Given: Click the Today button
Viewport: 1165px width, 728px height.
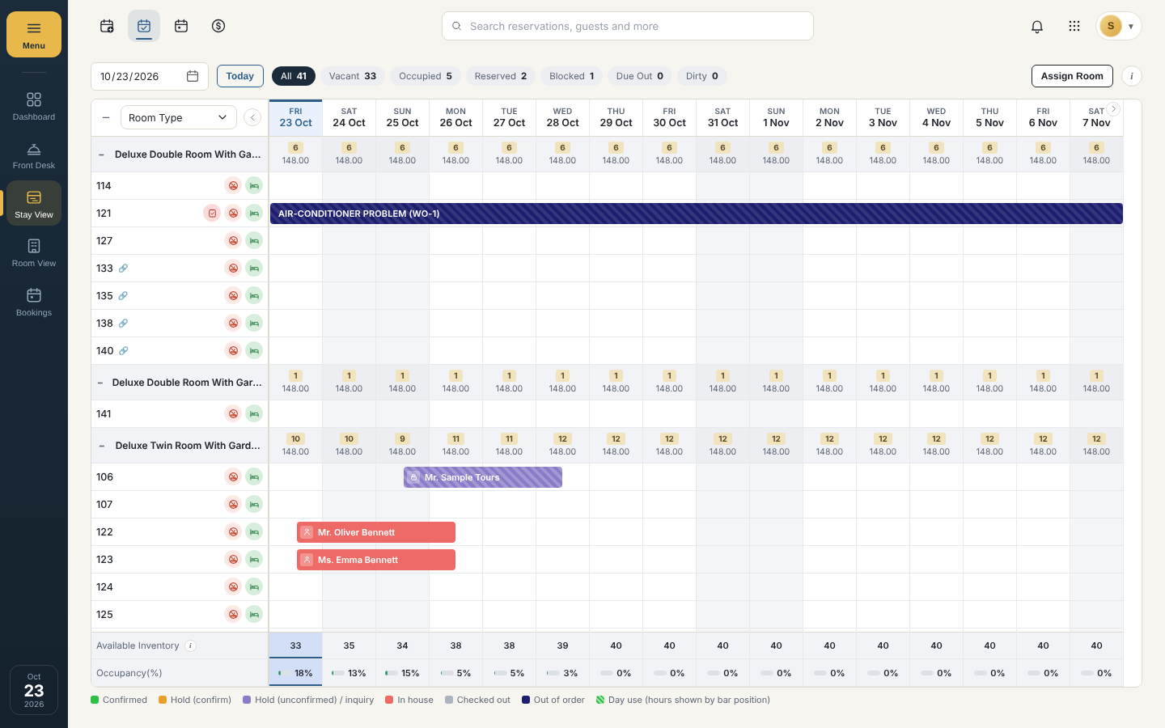Looking at the screenshot, I should tap(240, 76).
